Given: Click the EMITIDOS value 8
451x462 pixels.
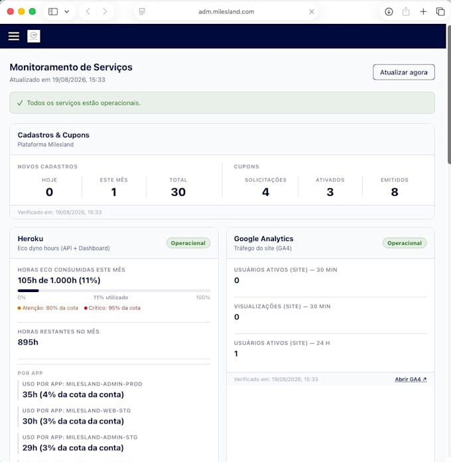Looking at the screenshot, I should [x=395, y=192].
